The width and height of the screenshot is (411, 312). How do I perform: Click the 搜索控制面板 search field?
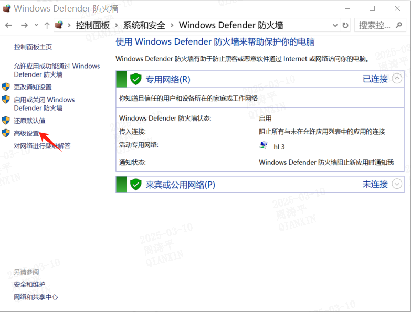click(380, 25)
